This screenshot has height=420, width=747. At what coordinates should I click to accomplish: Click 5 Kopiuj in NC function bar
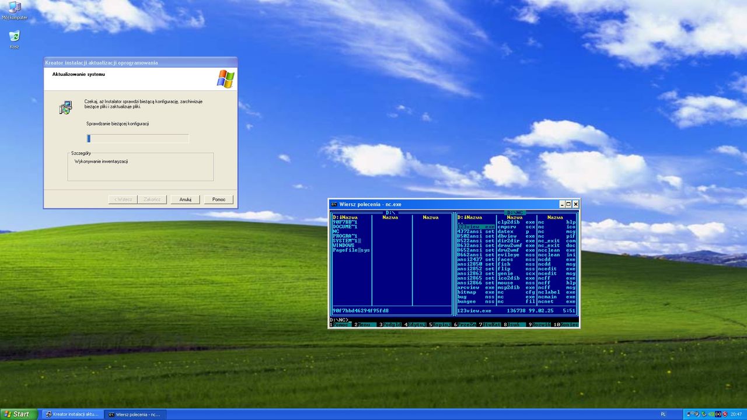439,324
